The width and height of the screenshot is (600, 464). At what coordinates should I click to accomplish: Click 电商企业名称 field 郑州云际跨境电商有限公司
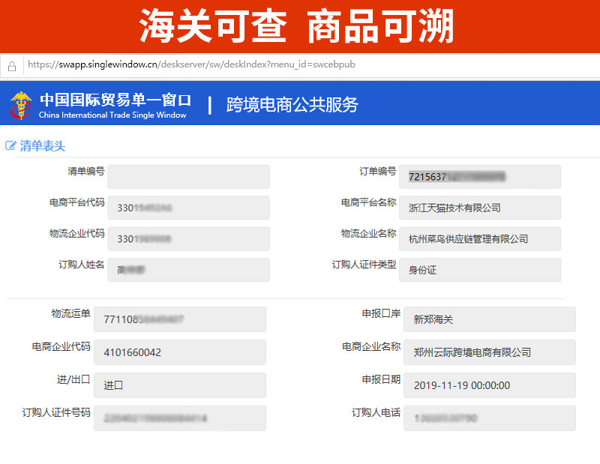[x=490, y=352]
